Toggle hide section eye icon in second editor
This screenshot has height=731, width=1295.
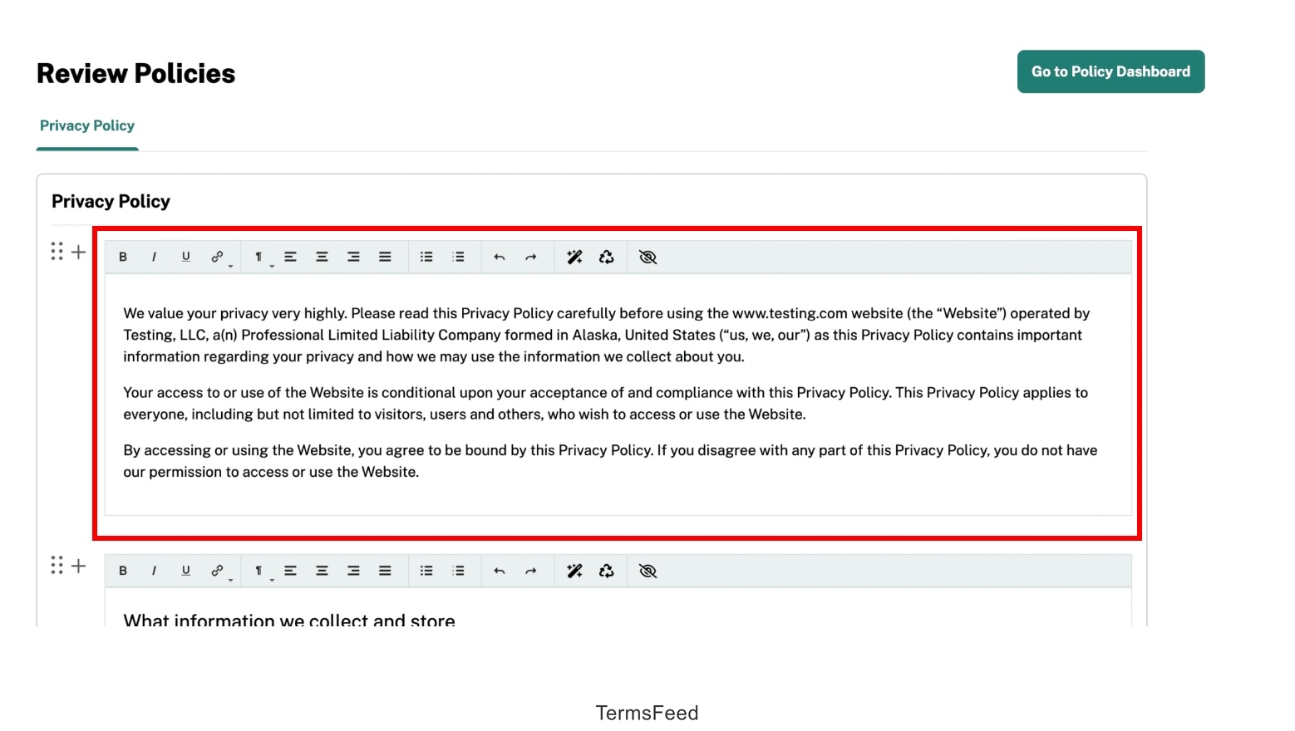(647, 571)
